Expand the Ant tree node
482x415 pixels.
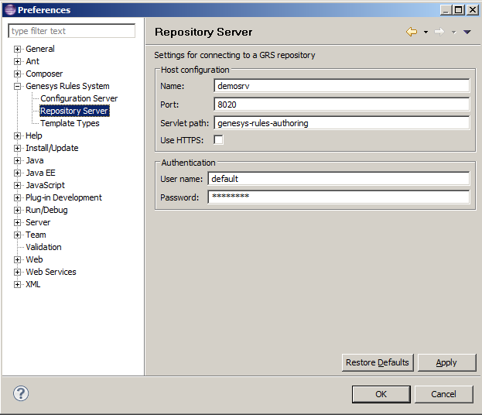tap(18, 61)
